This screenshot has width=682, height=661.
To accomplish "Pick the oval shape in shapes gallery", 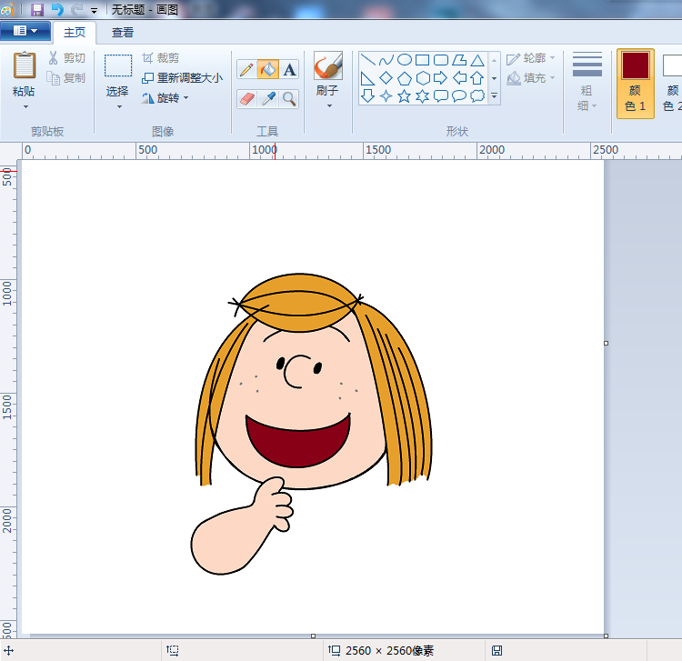I will (x=405, y=60).
